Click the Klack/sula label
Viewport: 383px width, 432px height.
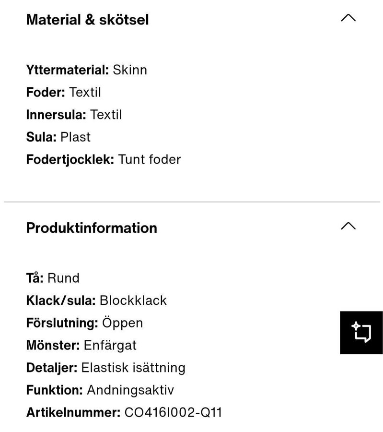[x=61, y=300]
